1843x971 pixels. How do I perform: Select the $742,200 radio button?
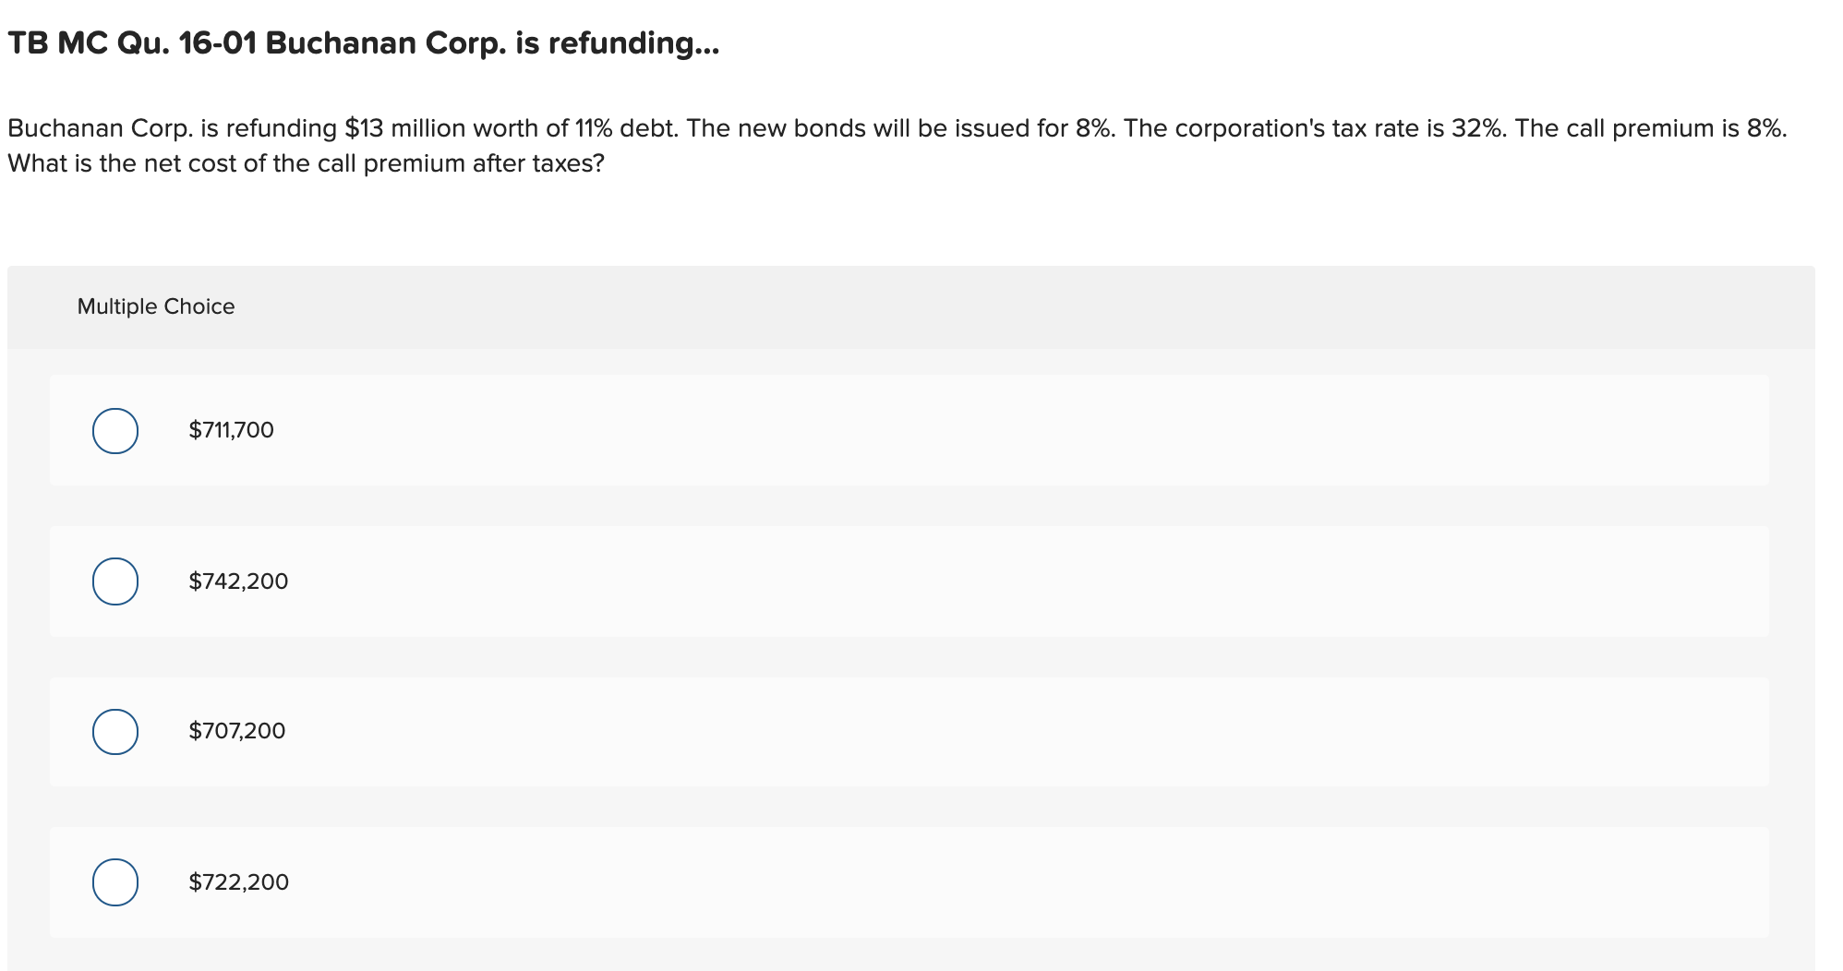[114, 581]
